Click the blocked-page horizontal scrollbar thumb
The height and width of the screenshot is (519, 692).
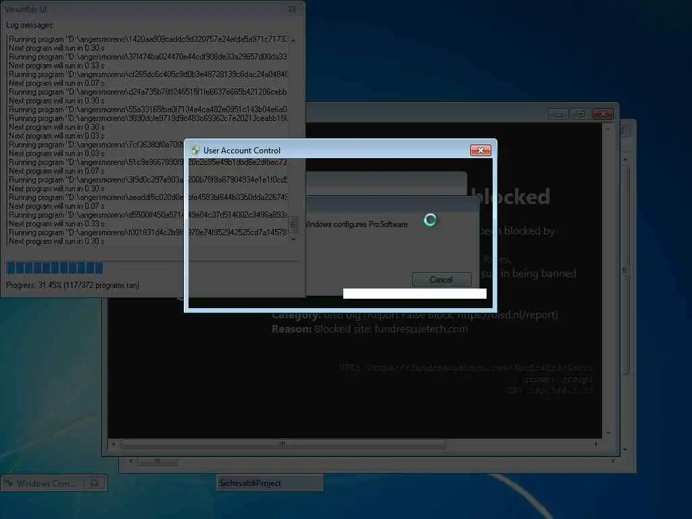(282, 444)
